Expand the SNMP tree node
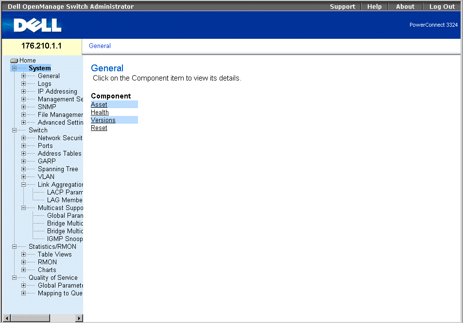This screenshot has height=323, width=463. [23, 107]
